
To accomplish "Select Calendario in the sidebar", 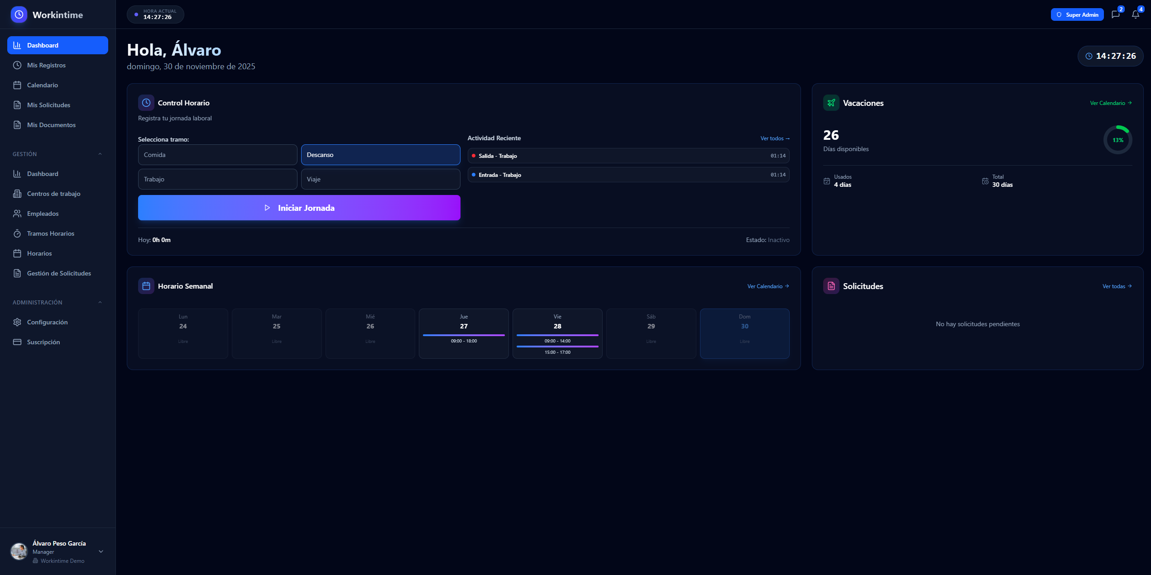I will pos(42,85).
